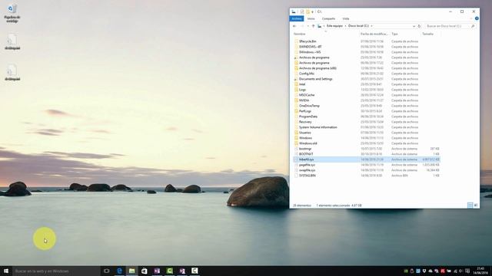
Task: Click the hiberfil.sys file icon
Action: click(296, 159)
